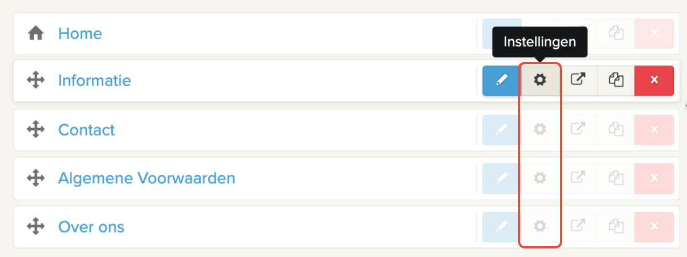Click copy icon in Algemene Voorwaarden row
The image size is (687, 257).
[616, 178]
